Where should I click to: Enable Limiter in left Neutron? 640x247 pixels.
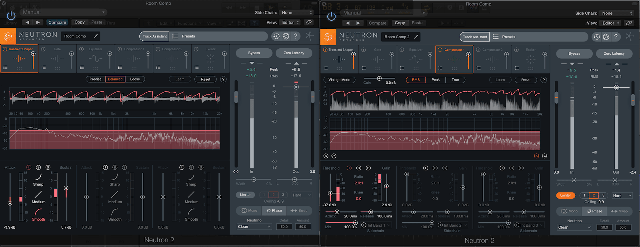pos(246,195)
